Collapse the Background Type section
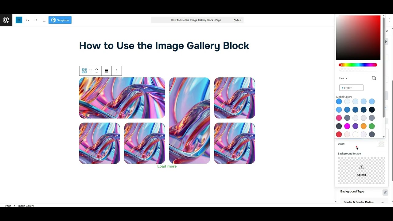The width and height of the screenshot is (393, 221). pos(385,192)
